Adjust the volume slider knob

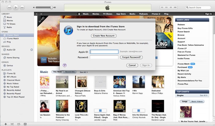(x=52, y=7)
